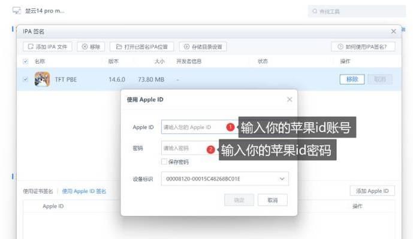413x239 pixels.
Task: Click the 14.6.0 version cell
Action: coord(117,79)
